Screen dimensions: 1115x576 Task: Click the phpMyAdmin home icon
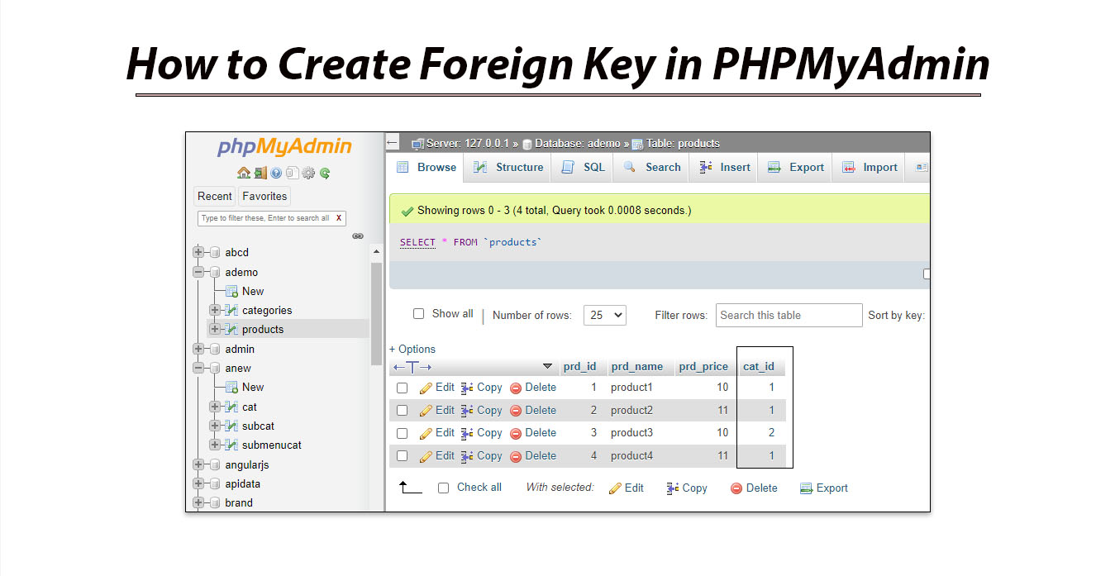[244, 173]
